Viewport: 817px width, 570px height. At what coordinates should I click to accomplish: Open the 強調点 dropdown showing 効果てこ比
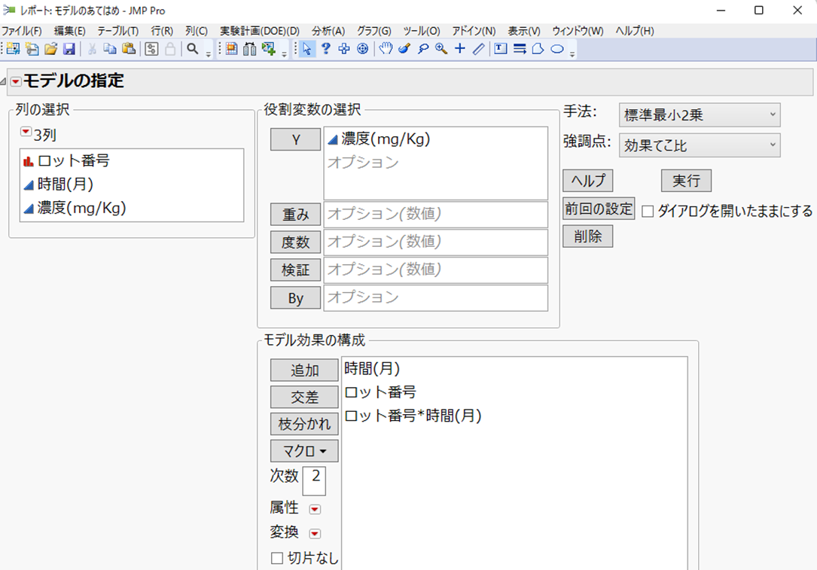pos(700,145)
